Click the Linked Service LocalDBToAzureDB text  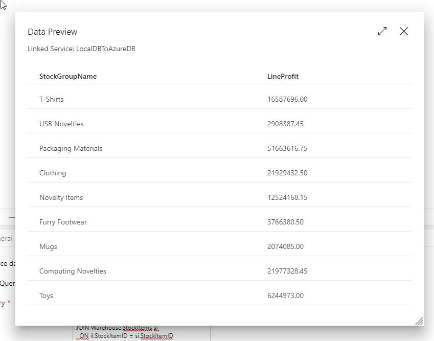pos(81,49)
